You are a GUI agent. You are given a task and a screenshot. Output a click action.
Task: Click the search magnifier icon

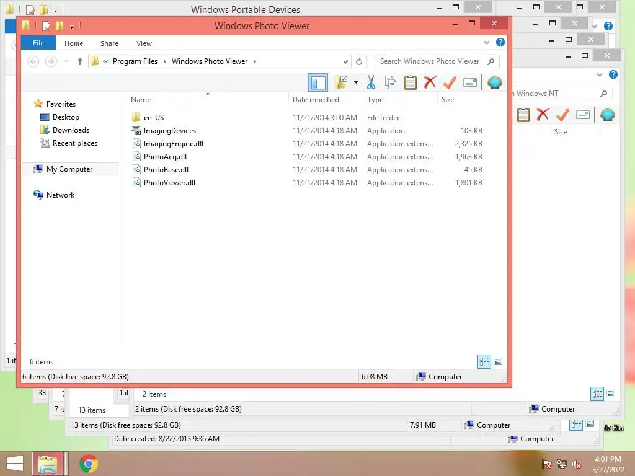(491, 61)
